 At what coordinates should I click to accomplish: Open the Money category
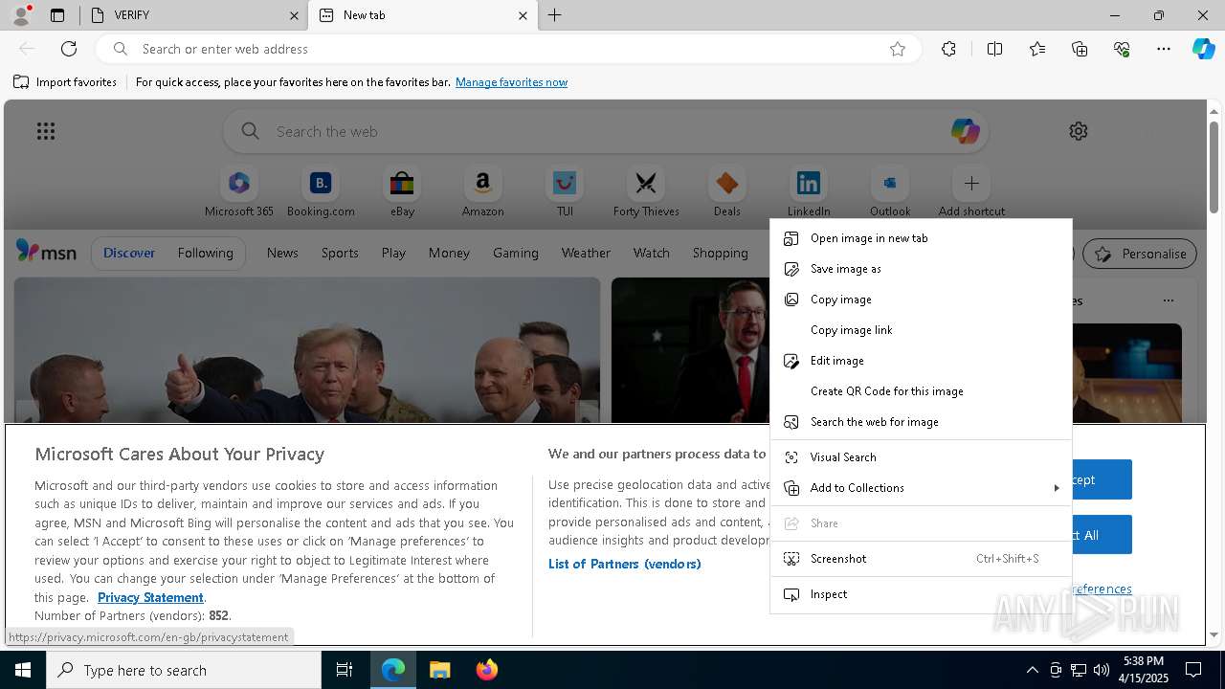[x=449, y=254]
